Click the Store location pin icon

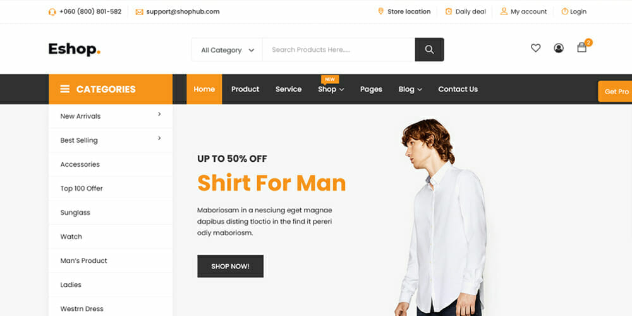(380, 11)
